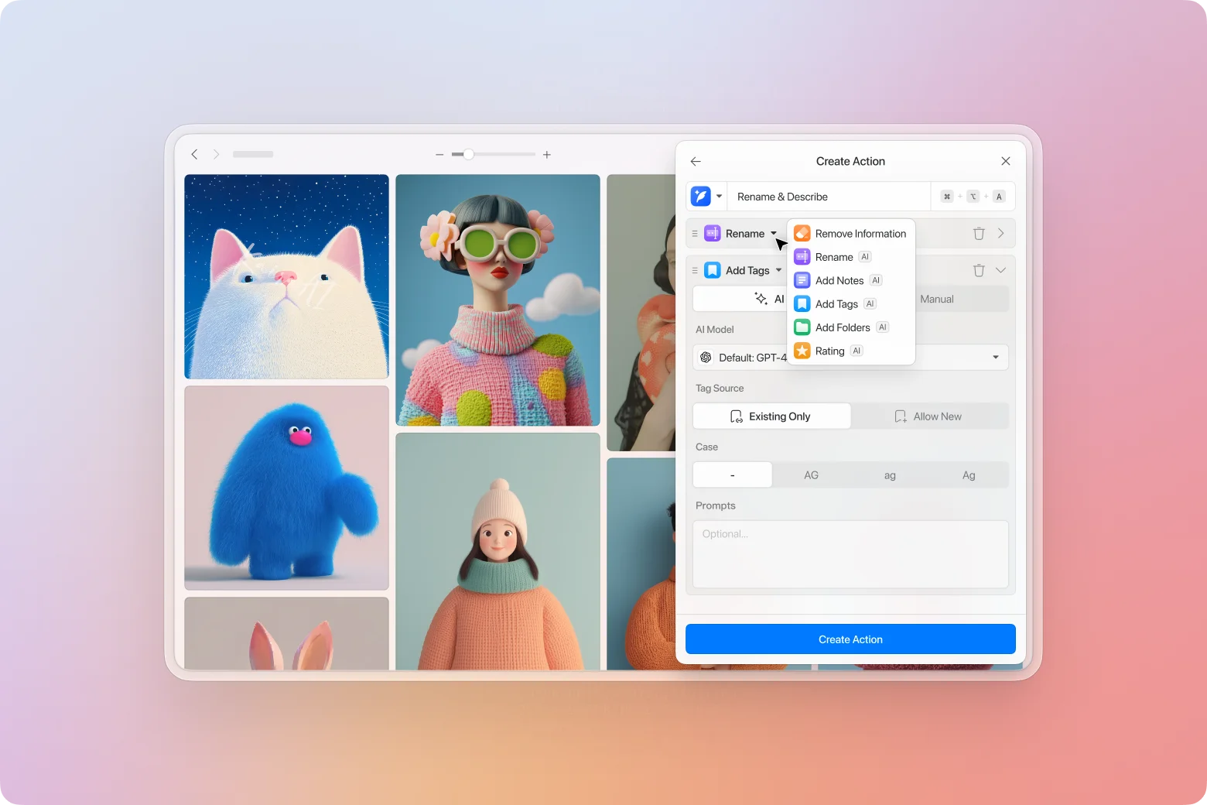1207x805 pixels.
Task: Switch to the Manual tab
Action: tap(937, 300)
